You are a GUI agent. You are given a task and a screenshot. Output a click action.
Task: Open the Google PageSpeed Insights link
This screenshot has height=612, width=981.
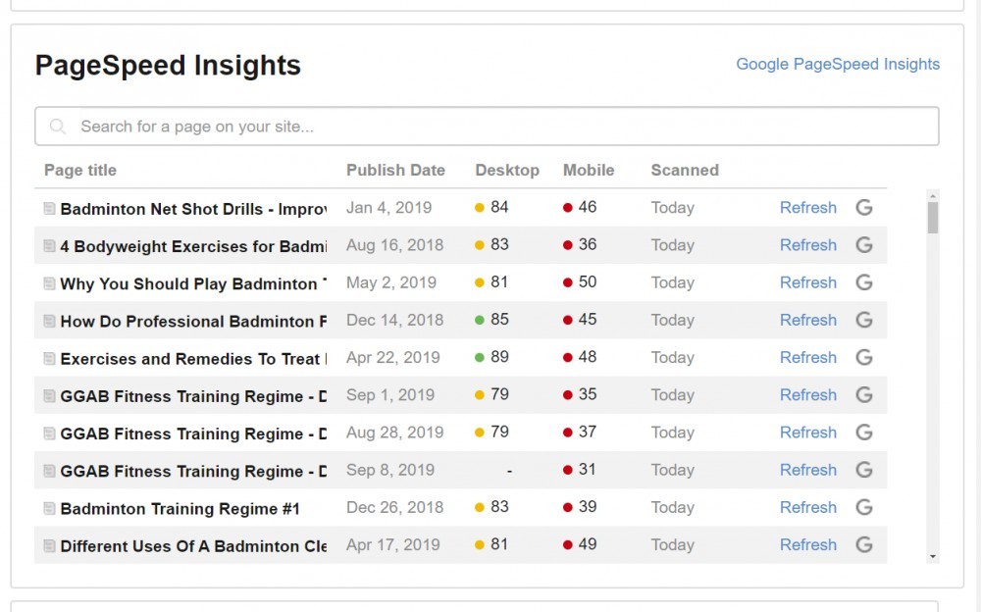click(838, 65)
